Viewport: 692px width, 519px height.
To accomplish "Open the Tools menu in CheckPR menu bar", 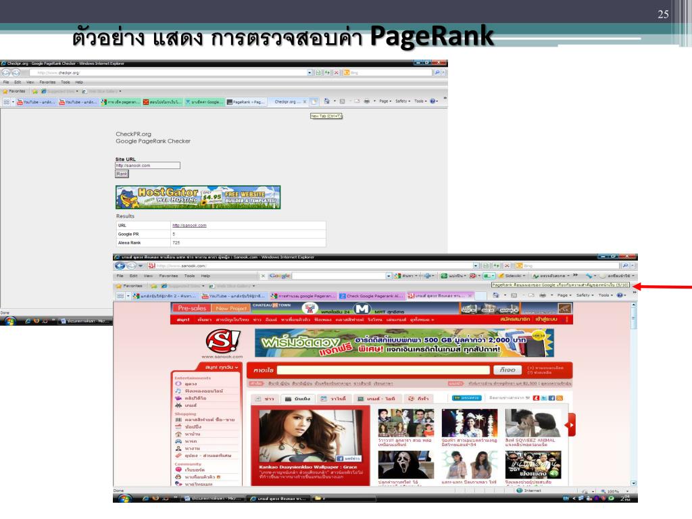I will point(66,82).
